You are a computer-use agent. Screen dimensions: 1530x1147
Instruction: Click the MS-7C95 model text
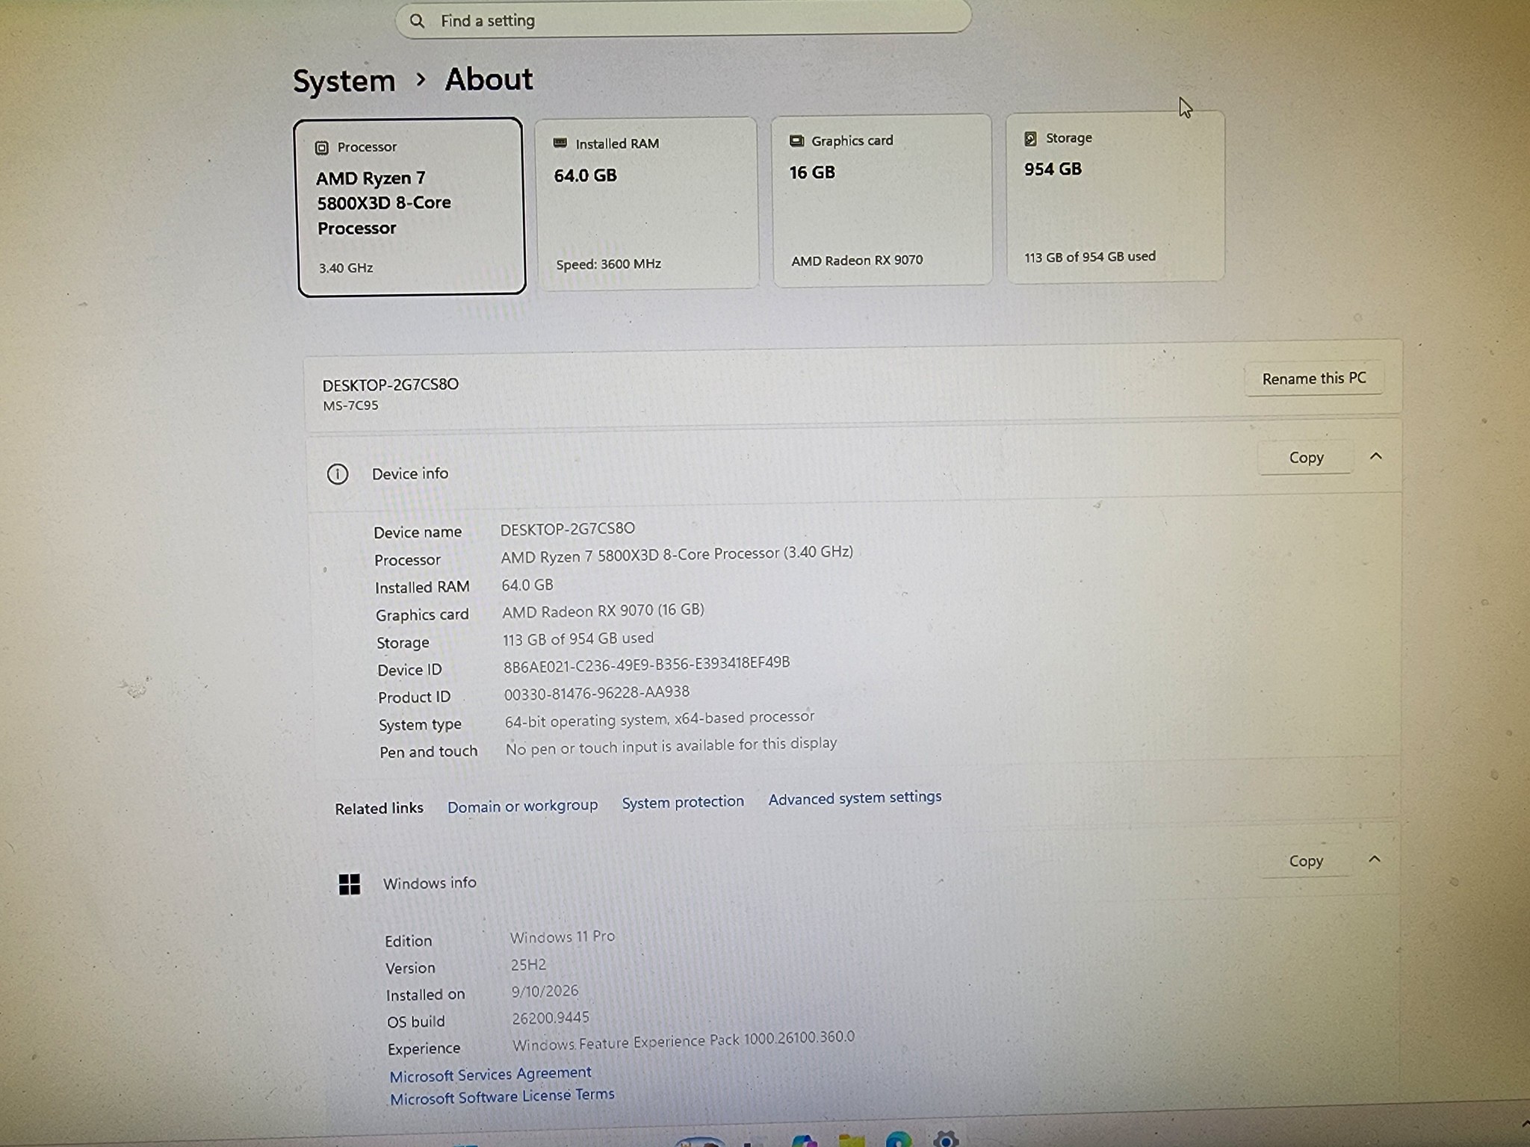pos(350,405)
